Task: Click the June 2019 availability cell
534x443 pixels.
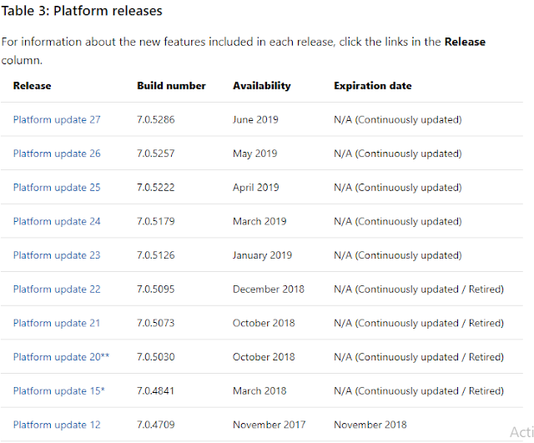Action: (257, 119)
